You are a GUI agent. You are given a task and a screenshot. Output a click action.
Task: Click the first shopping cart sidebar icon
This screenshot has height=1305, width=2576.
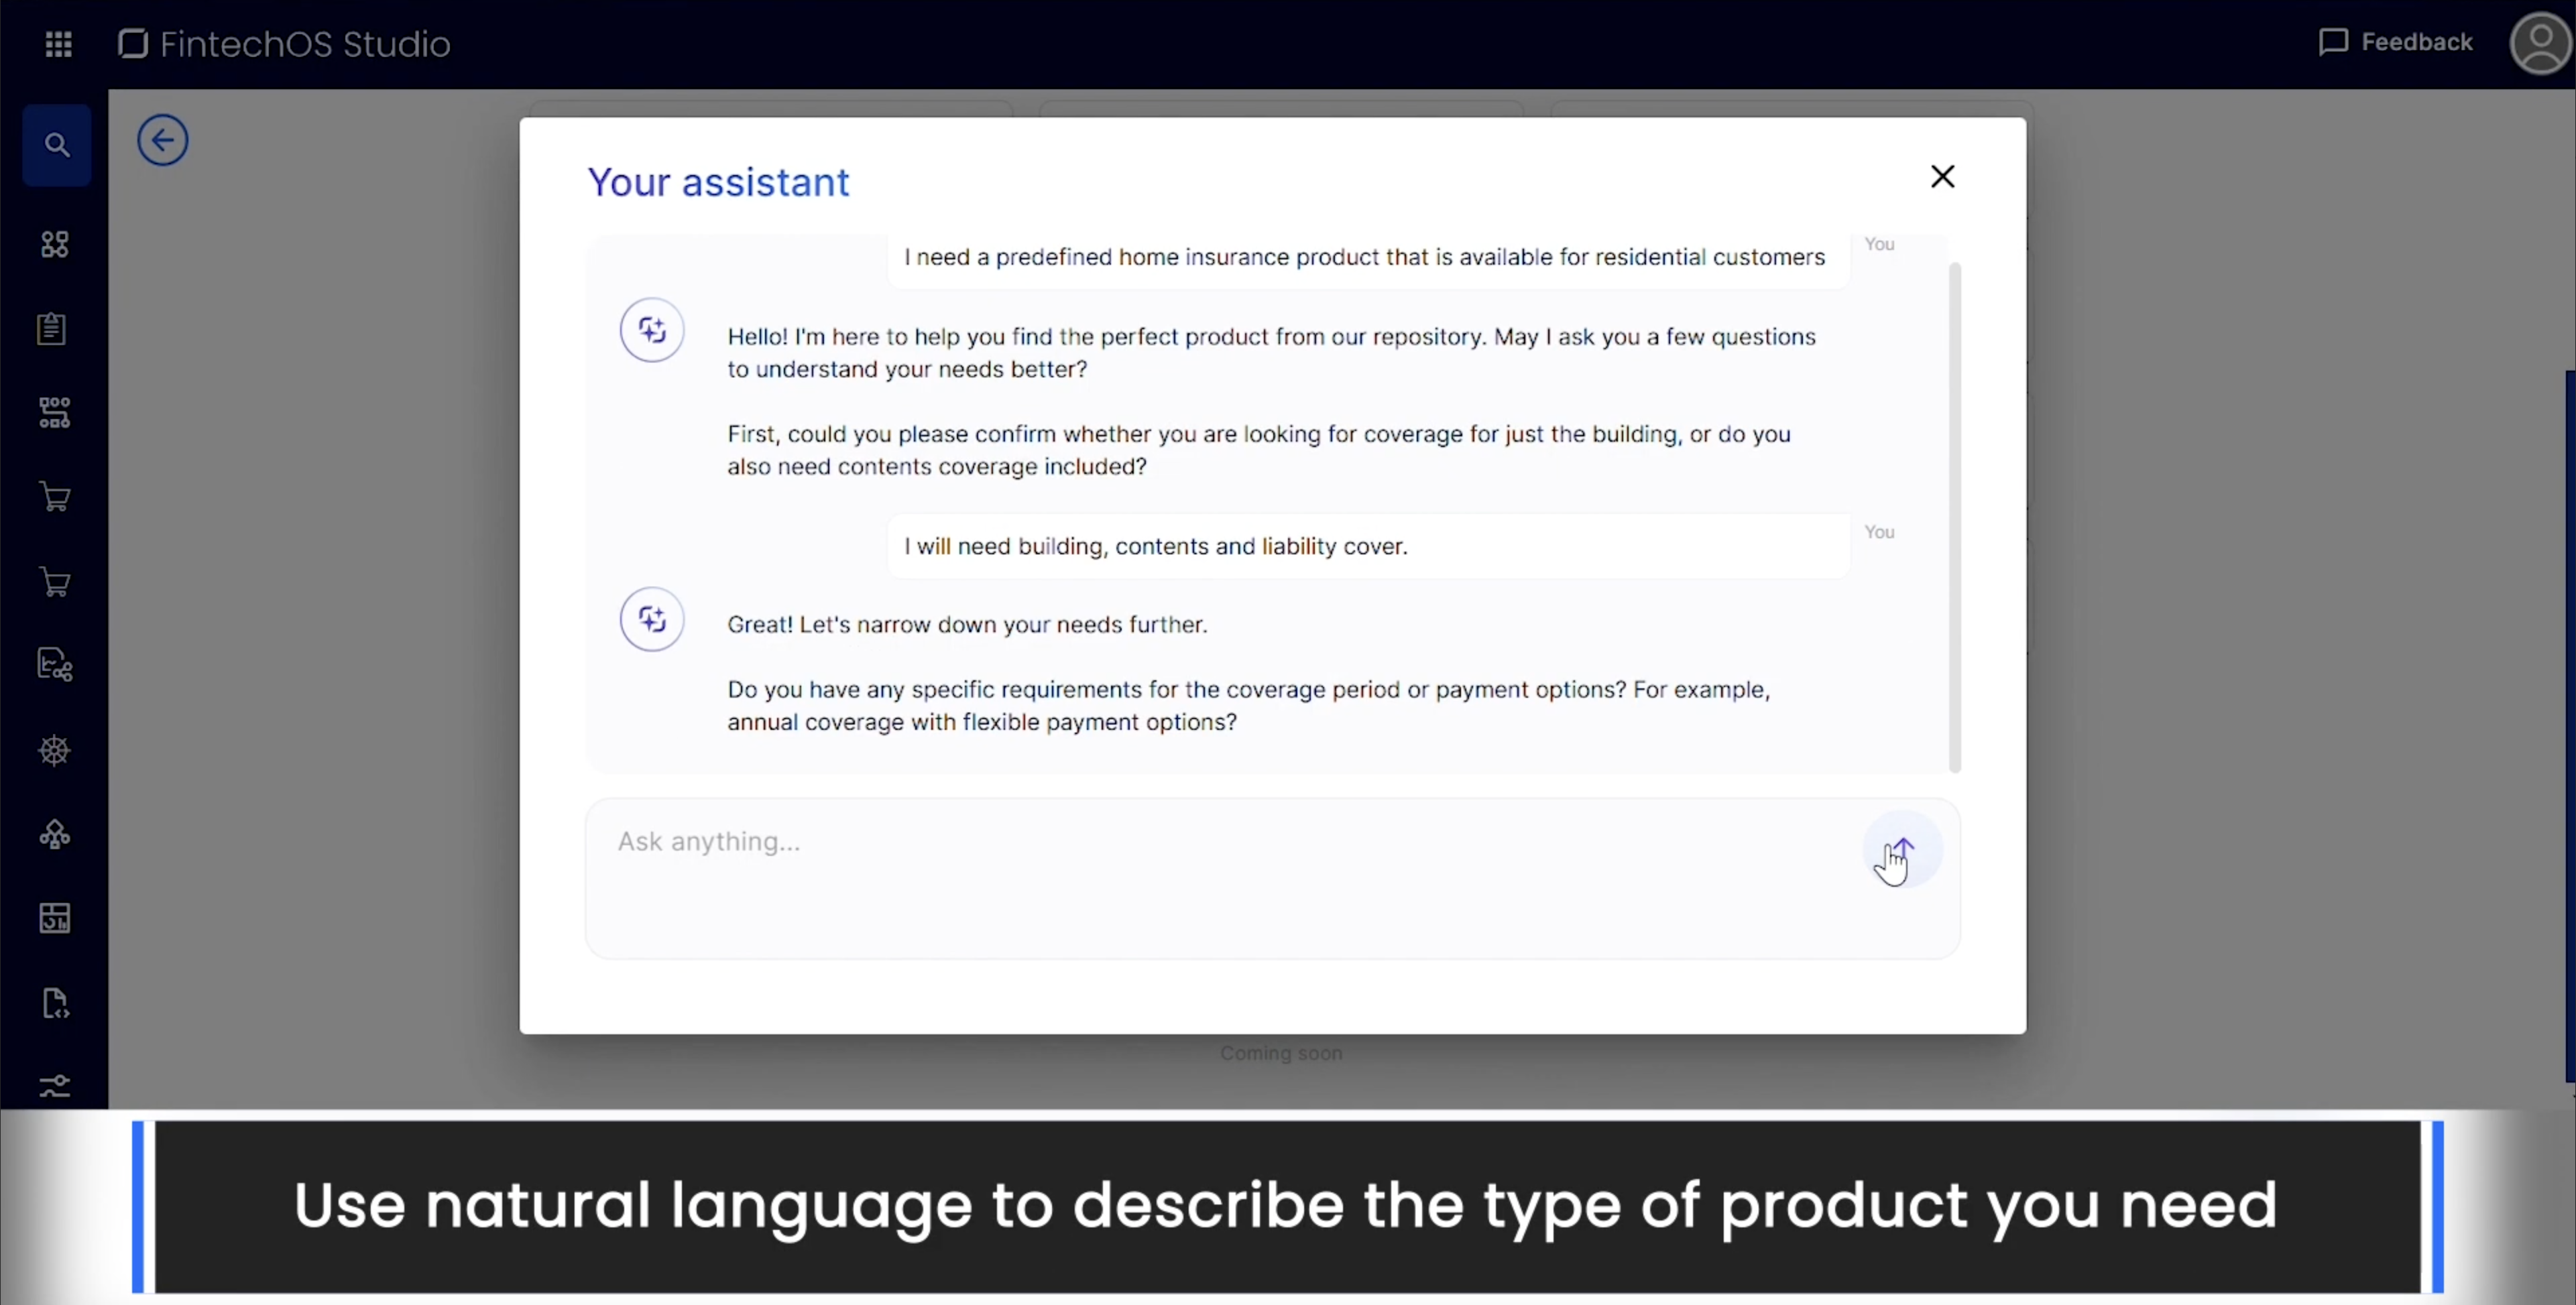55,497
